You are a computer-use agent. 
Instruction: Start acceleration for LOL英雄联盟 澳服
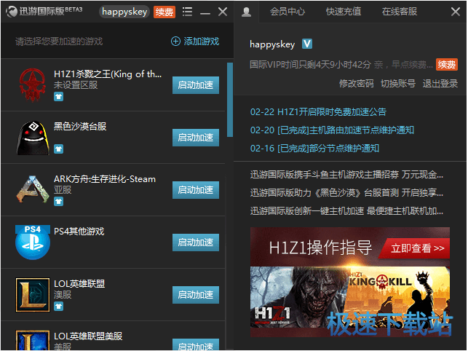196,295
